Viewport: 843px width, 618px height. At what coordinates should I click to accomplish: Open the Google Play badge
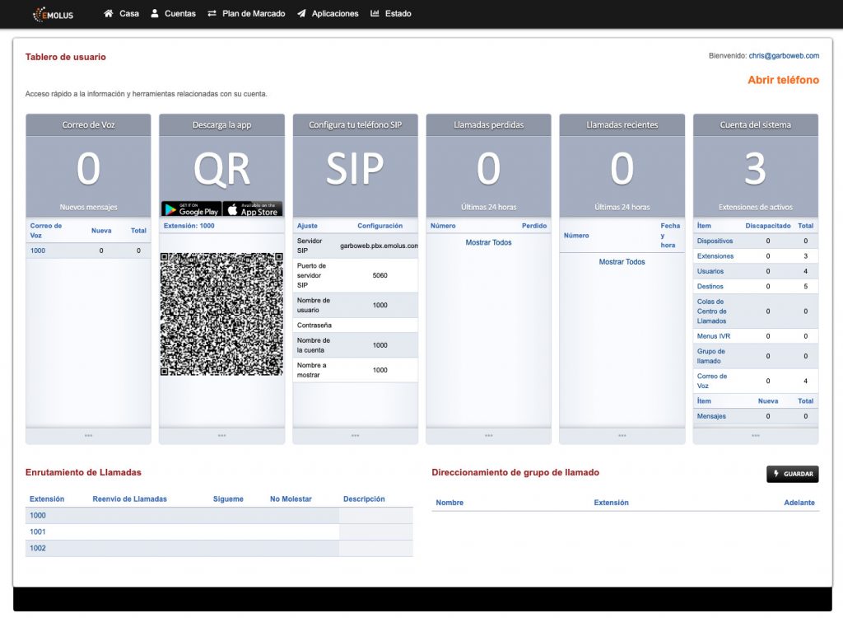click(x=191, y=208)
